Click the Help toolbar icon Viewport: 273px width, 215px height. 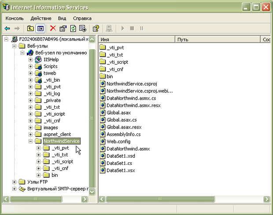tap(96, 28)
